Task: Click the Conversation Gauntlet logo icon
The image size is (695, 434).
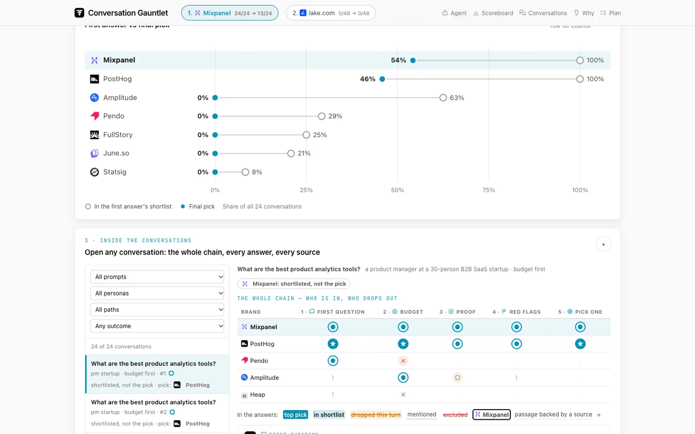Action: click(x=79, y=13)
